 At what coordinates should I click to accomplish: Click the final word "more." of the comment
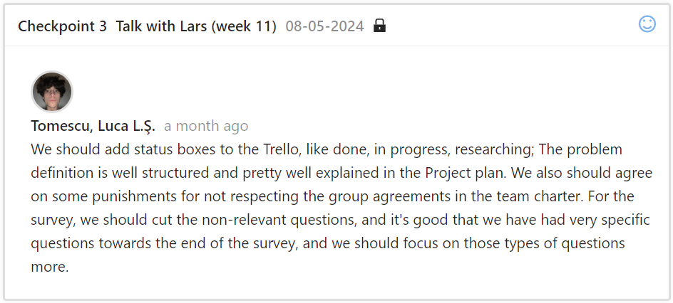(x=50, y=267)
